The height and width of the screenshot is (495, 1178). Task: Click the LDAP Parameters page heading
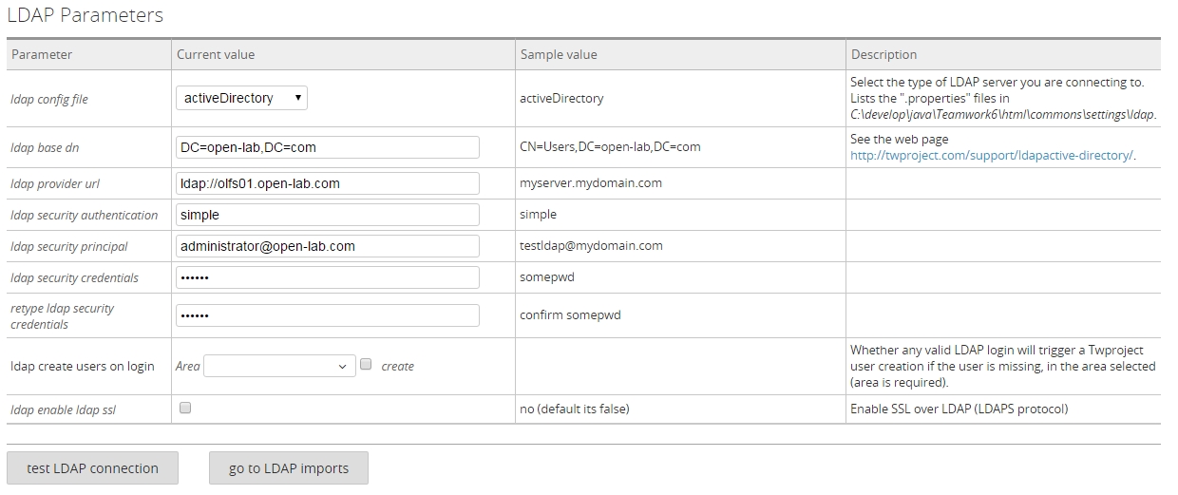point(85,16)
